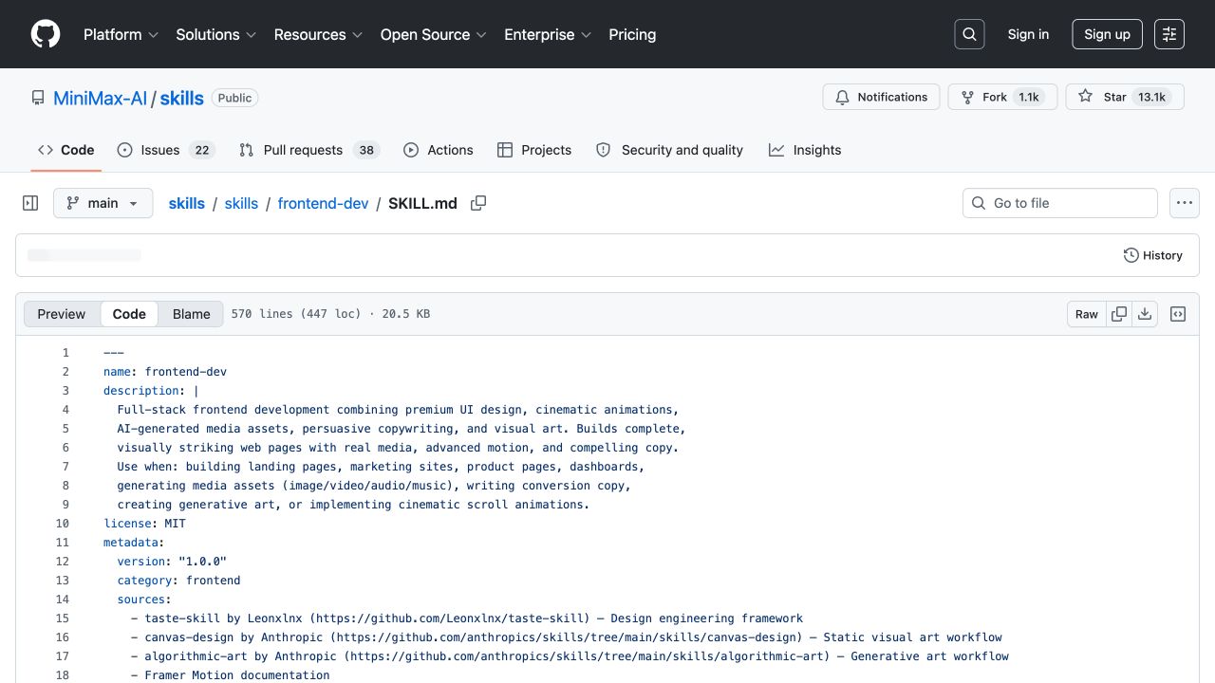Select line number 10

[62, 524]
